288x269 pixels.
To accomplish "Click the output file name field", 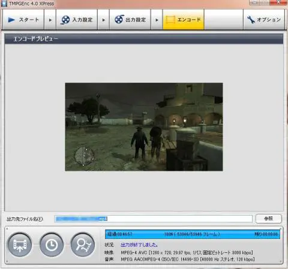I will [153, 219].
